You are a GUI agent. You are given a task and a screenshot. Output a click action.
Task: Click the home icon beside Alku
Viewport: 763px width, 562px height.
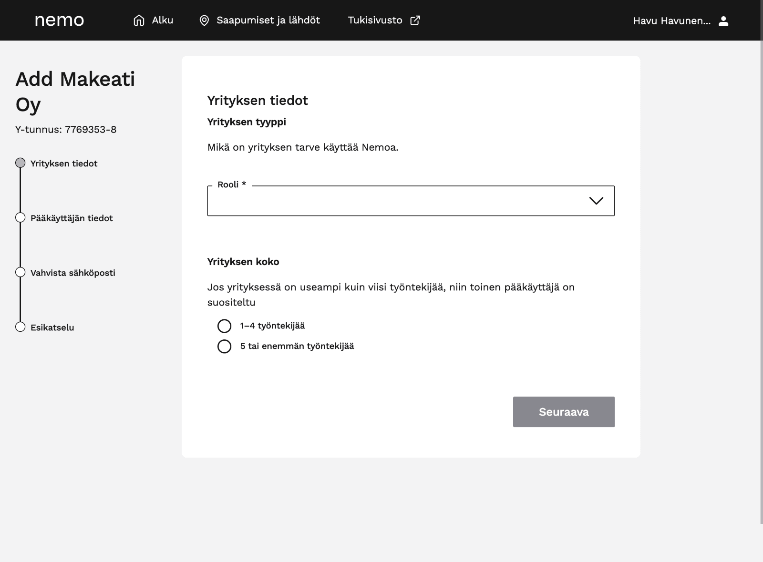coord(139,20)
